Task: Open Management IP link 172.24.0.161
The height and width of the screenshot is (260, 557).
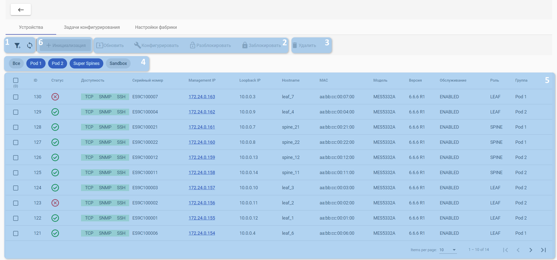Action: point(202,127)
